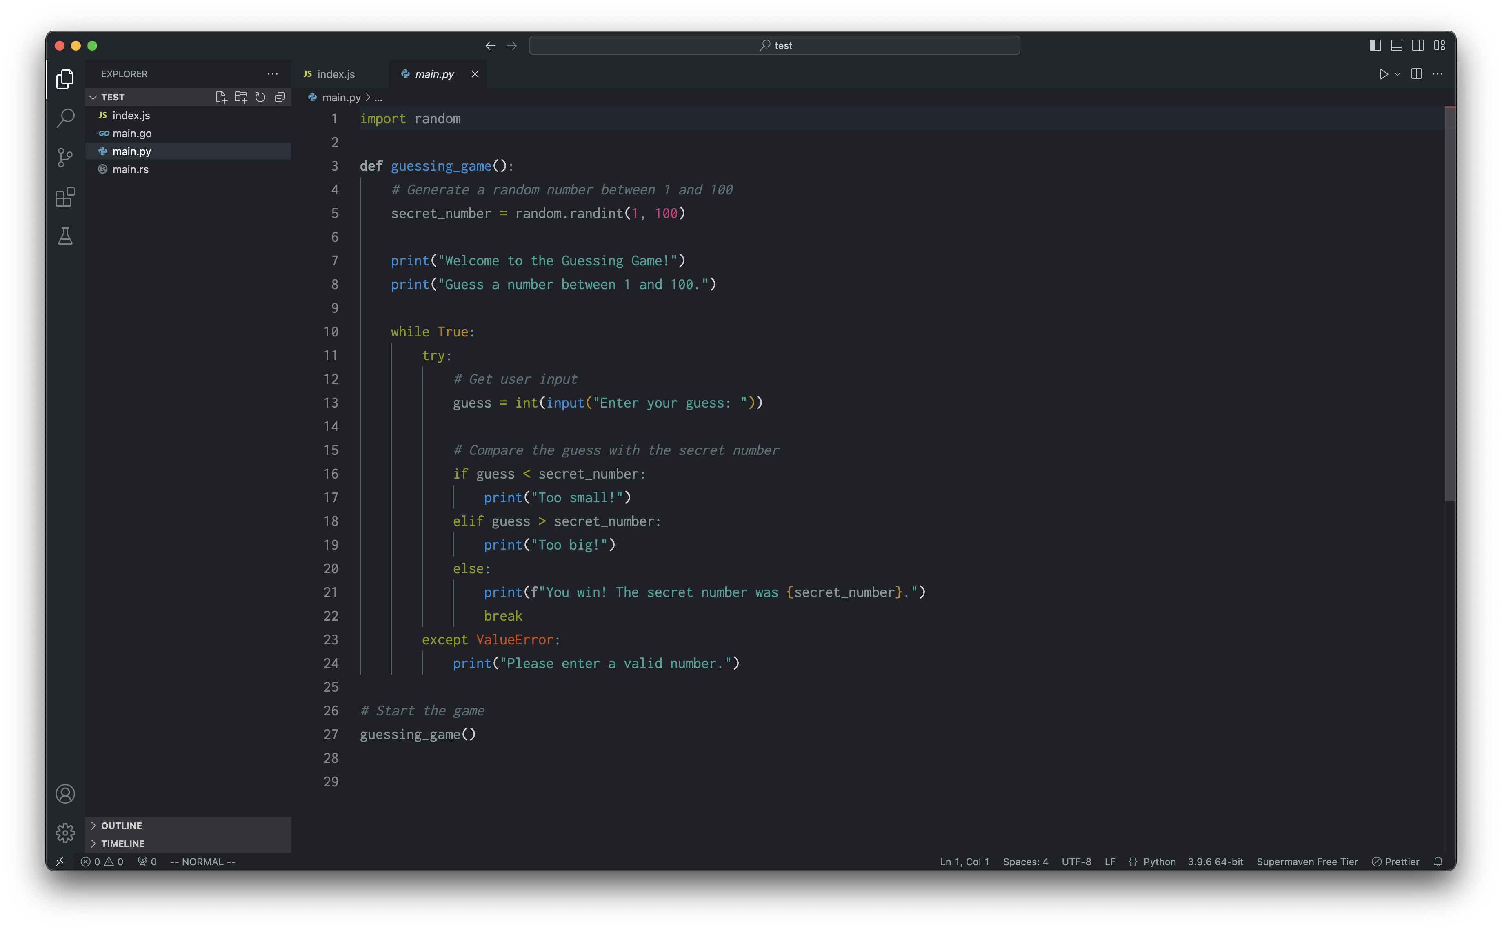The width and height of the screenshot is (1502, 931).
Task: Toggle the primary side bar visibility
Action: [x=1375, y=46]
